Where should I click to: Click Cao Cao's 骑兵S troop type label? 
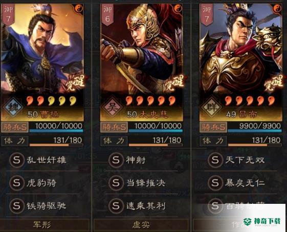(15, 127)
